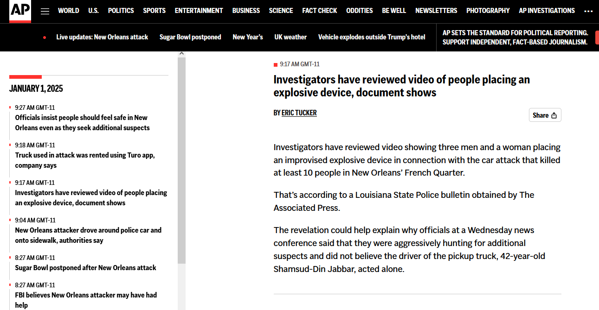The height and width of the screenshot is (310, 599).
Task: Open sidebar 'Sugar Bowl postponed after New Orleans attack'
Action: (85, 268)
